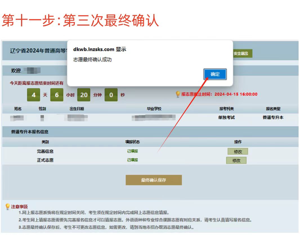The image size is (300, 235).
Task: Select the seconds countdown box showing 0
Action: [x=111, y=95]
